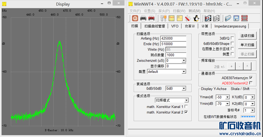This screenshot has width=263, height=137.
Task: Click the Tux penguin icon
Action: 196,18
